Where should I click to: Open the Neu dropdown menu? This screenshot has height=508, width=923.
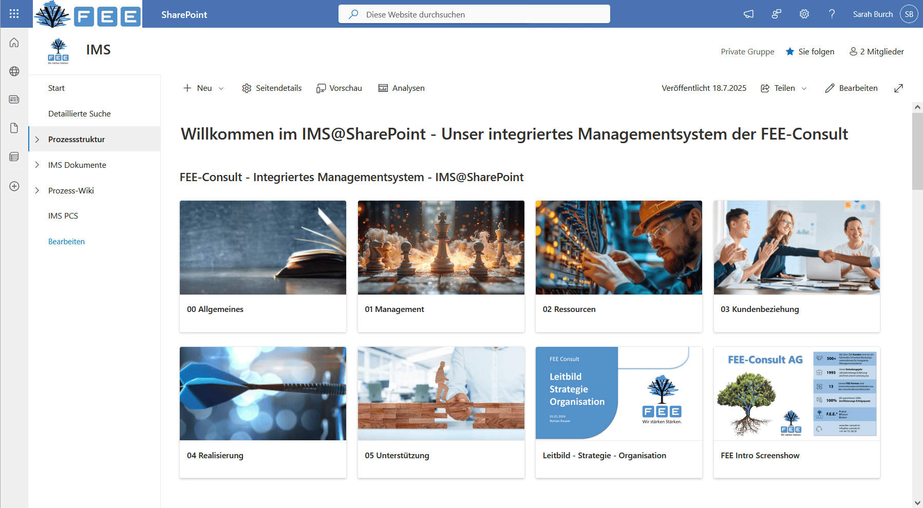click(x=204, y=88)
